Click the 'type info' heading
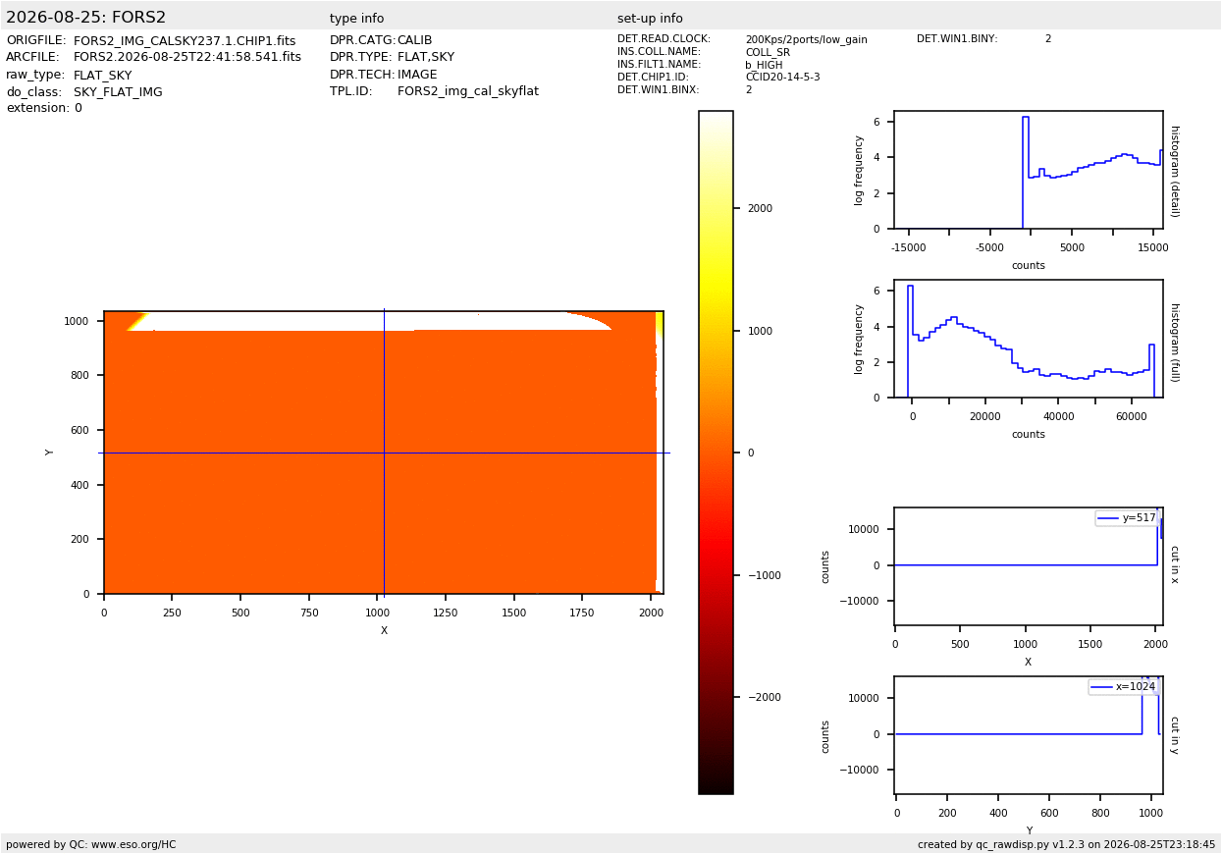Viewport: 1222px width, 854px height. point(357,19)
